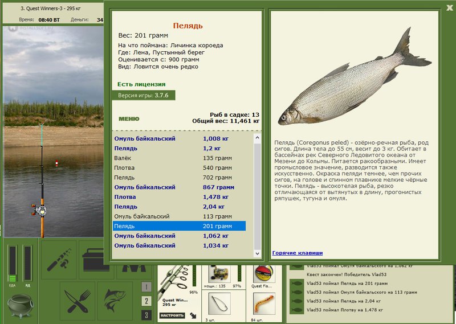
Task: Select highlighted Пелядь 201 грамм row
Action: 179,226
